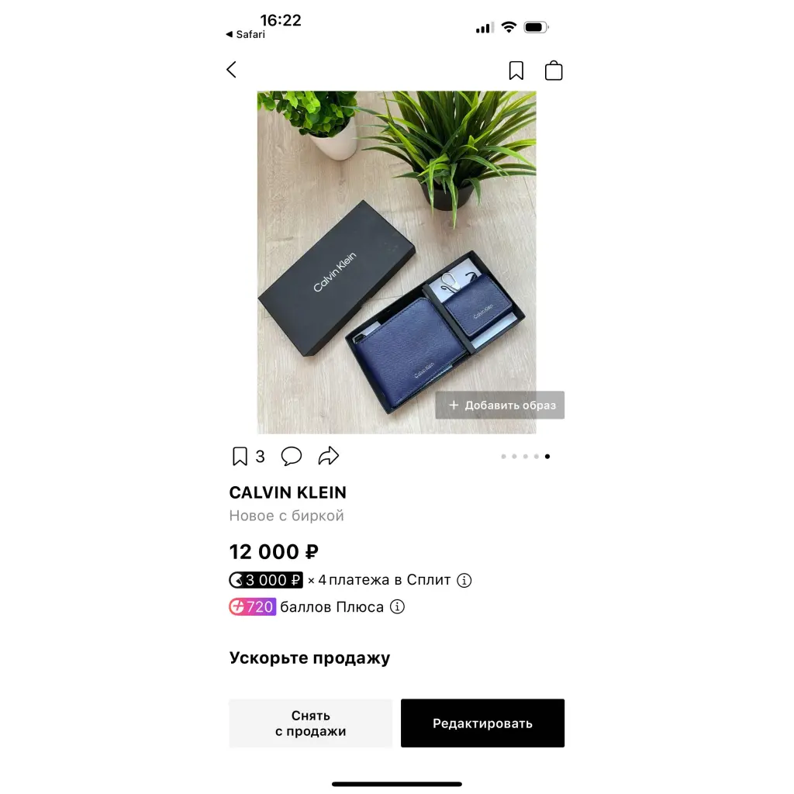Click the Добавить образ button
Viewport: 794px width, 794px height.
(x=500, y=405)
